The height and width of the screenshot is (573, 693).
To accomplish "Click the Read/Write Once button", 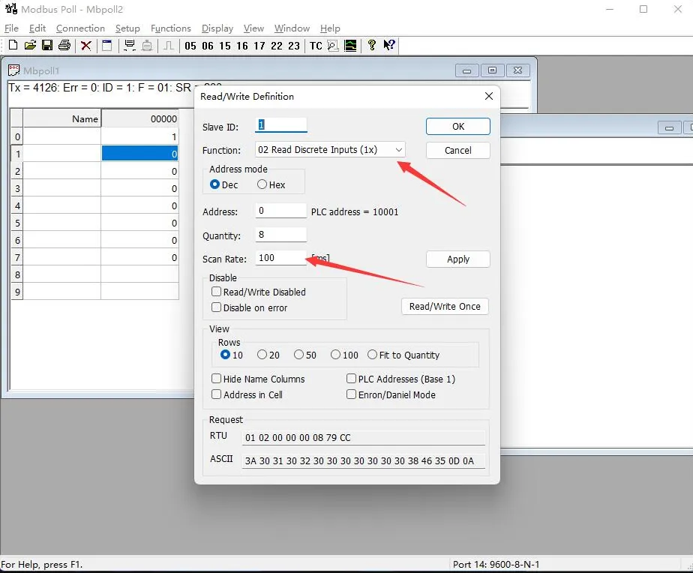I will click(445, 306).
